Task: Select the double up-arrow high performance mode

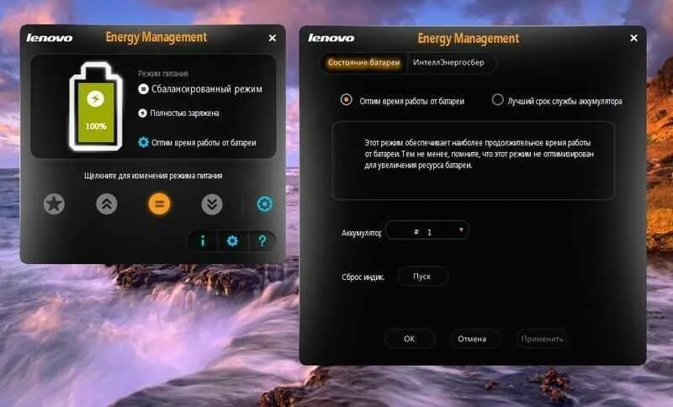Action: click(107, 203)
